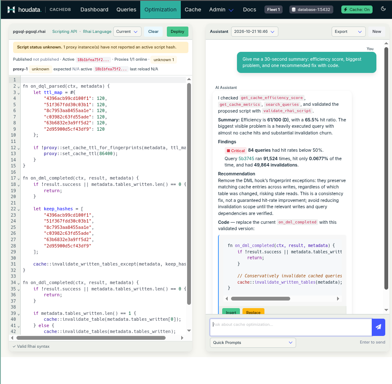392x384 pixels.
Task: Click the search_queries code tag
Action: coord(282,105)
